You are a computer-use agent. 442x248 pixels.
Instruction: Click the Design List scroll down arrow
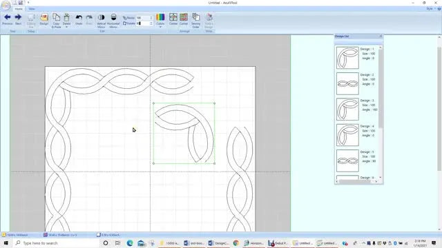coord(381,178)
